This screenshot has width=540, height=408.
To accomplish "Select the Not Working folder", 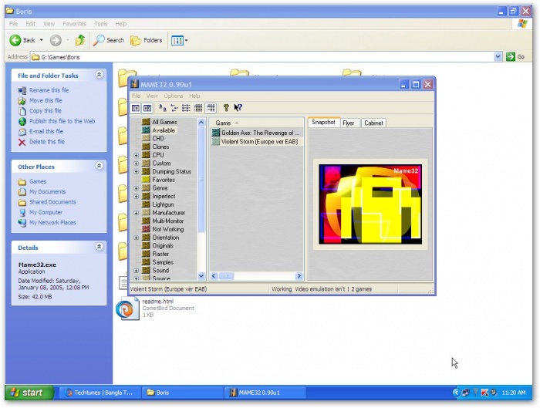I will tap(167, 229).
